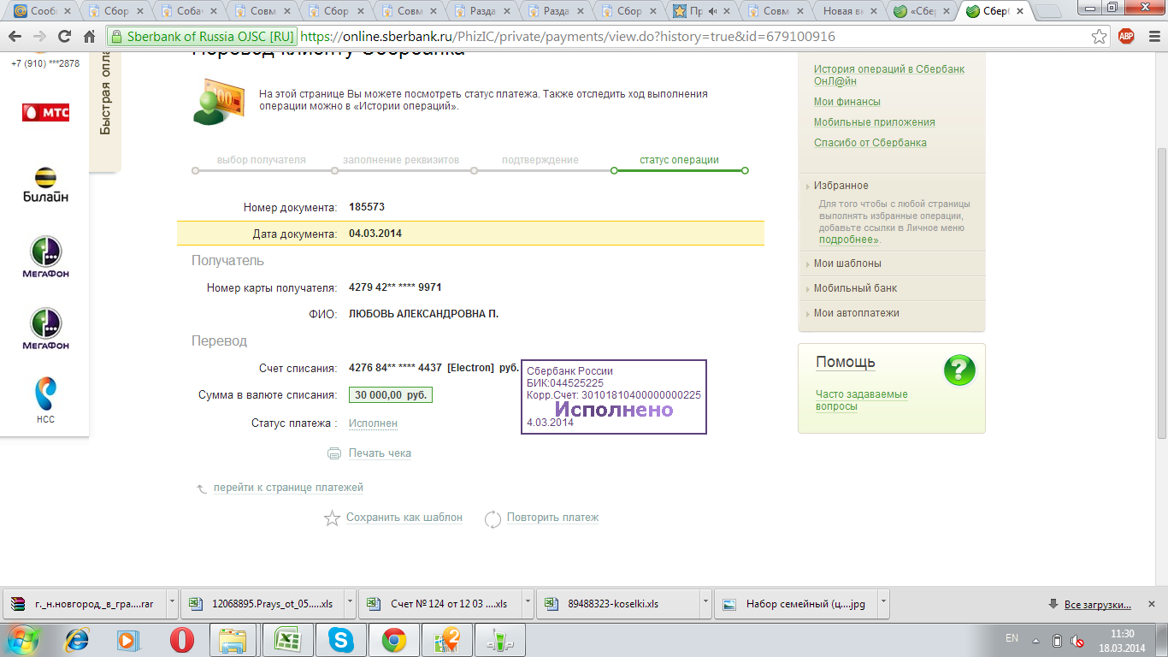Image resolution: width=1168 pixels, height=657 pixels.
Task: Show hidden system tray icons
Action: [1036, 640]
